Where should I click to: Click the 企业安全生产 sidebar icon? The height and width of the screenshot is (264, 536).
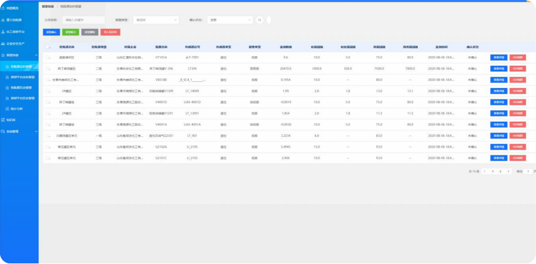coord(3,44)
